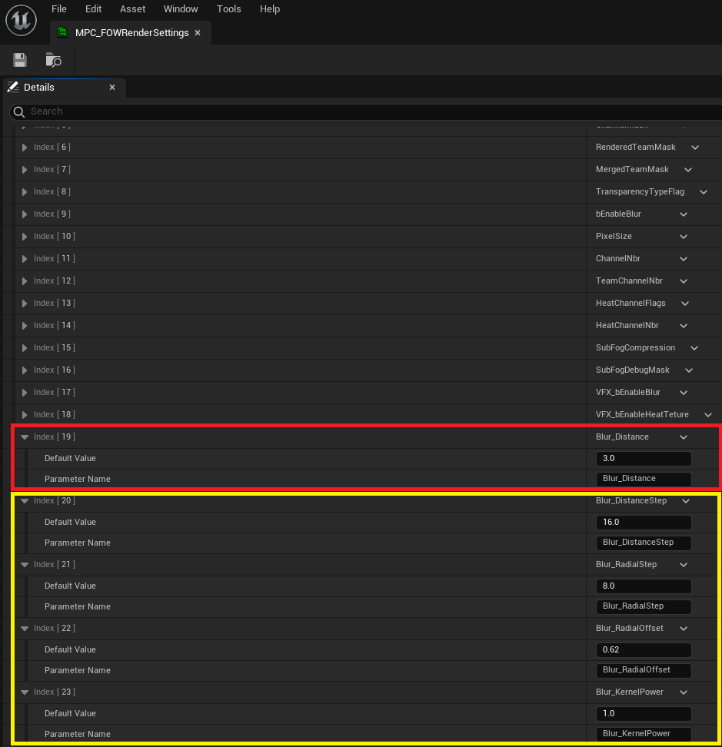Edit Parameter Name field Blur_Distance
The image size is (722, 747).
pos(644,479)
